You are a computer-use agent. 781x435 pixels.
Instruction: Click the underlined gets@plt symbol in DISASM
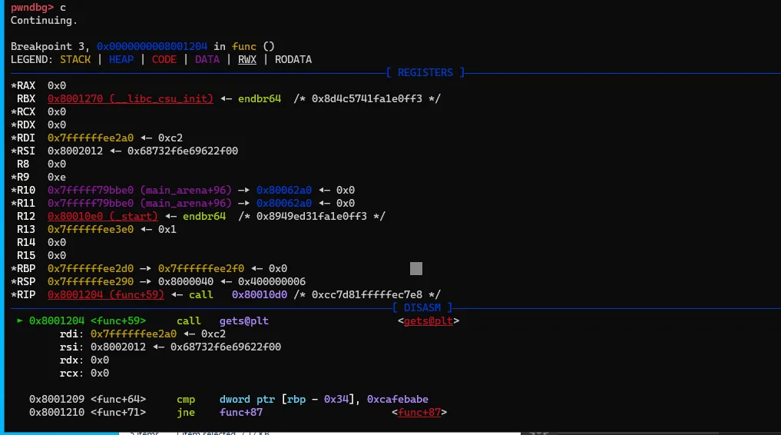pos(429,320)
